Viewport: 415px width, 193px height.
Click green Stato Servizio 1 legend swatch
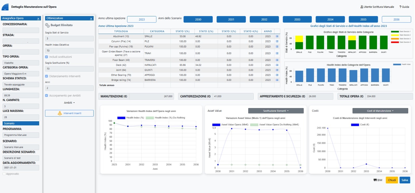pos(395,32)
